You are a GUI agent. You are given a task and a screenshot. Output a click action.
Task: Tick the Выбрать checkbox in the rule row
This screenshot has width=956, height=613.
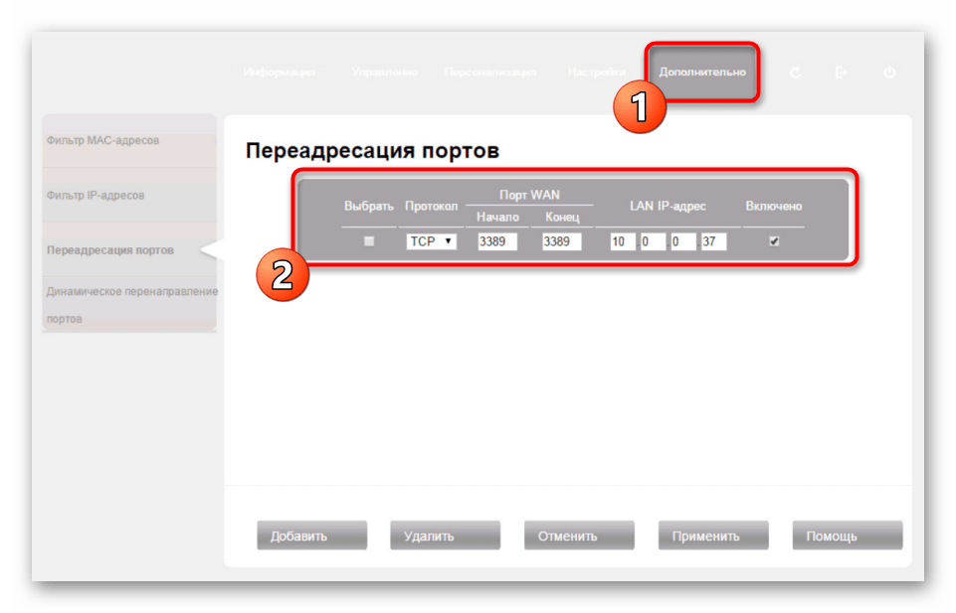coord(369,241)
